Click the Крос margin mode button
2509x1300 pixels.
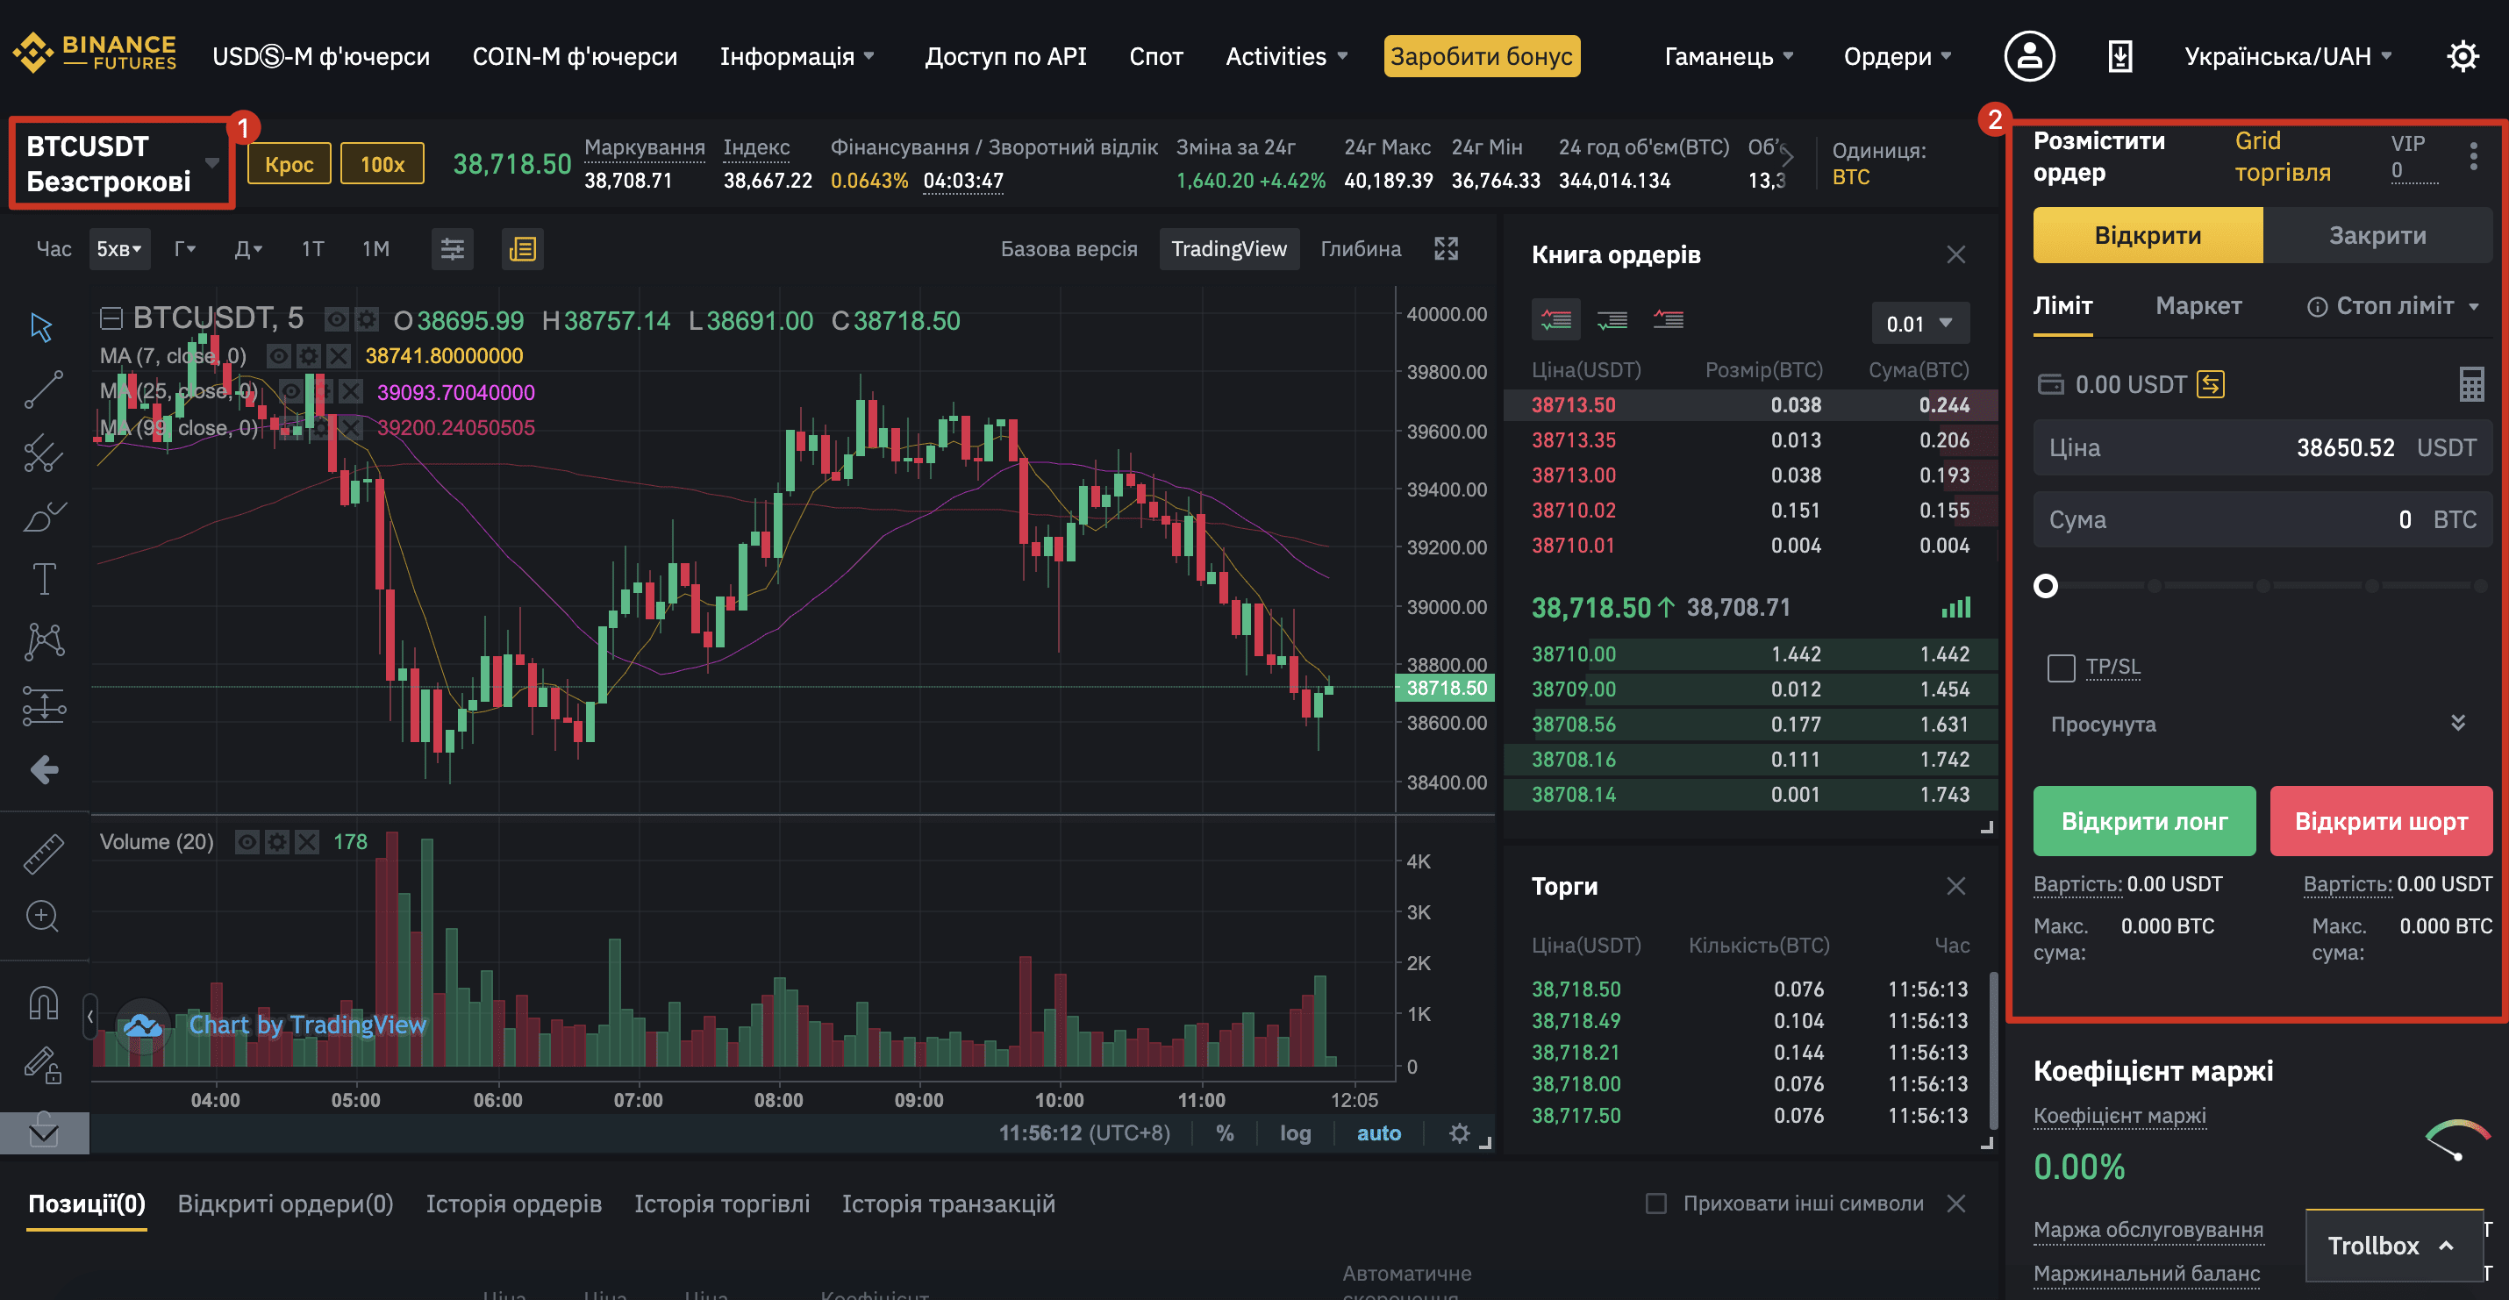pos(289,163)
